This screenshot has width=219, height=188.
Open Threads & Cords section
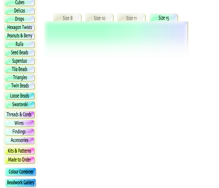(x=20, y=114)
